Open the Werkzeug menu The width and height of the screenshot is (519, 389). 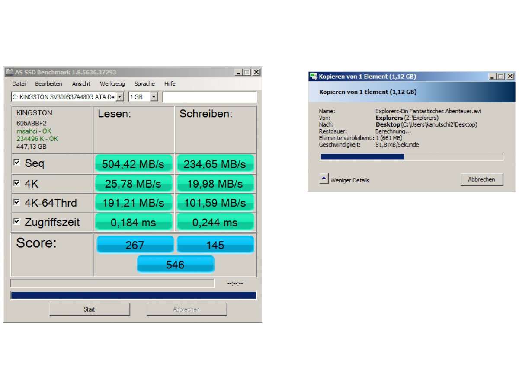pos(112,84)
